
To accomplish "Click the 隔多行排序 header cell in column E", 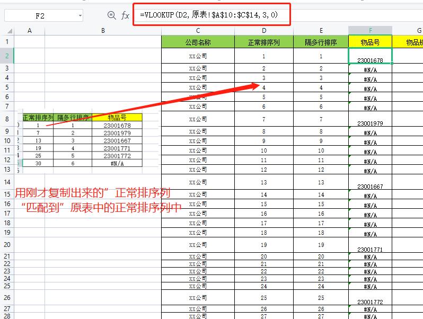I will point(321,42).
